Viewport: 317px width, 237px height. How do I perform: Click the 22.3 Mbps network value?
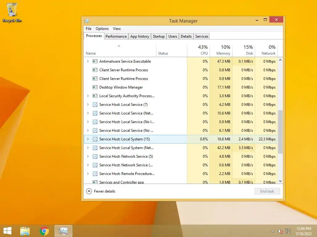tap(267, 139)
